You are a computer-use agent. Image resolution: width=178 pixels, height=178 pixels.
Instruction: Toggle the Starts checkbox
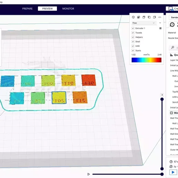[x=133, y=50]
